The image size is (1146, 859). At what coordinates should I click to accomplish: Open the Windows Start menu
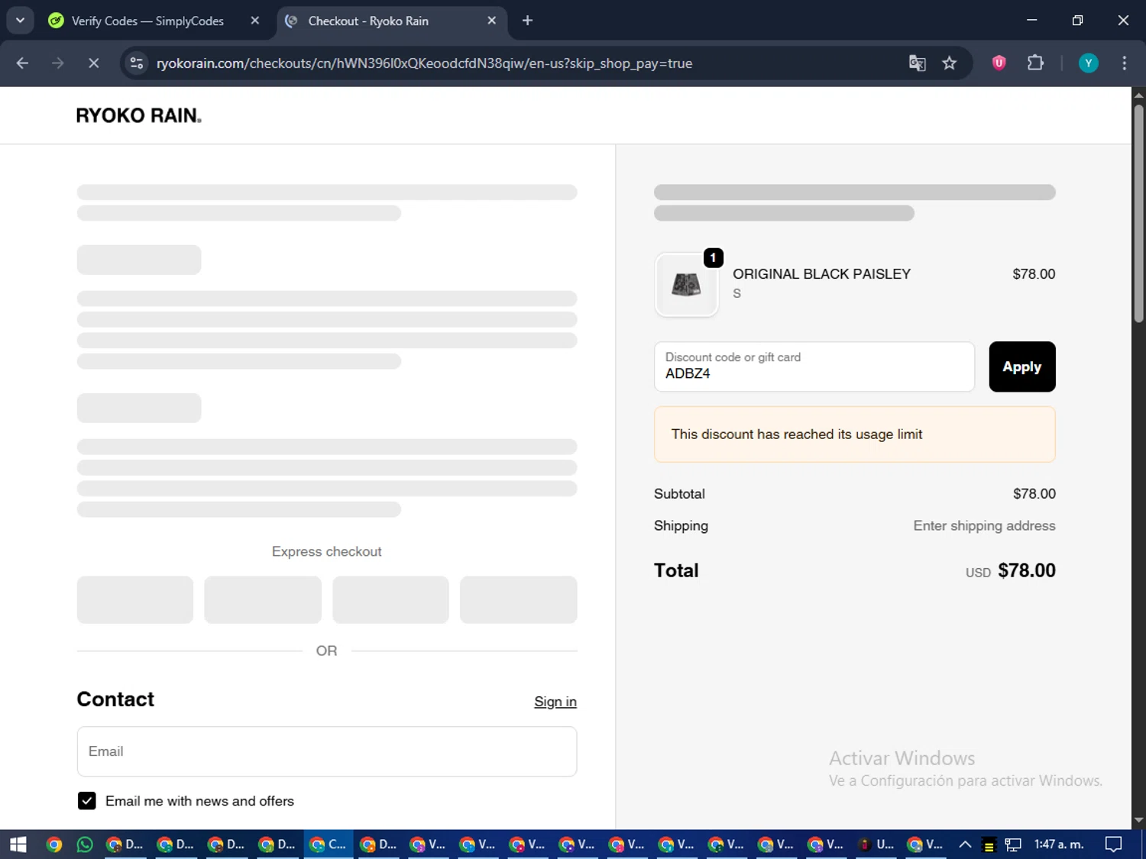pyautogui.click(x=18, y=844)
